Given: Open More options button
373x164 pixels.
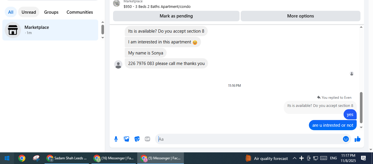Looking at the screenshot, I should click(300, 16).
